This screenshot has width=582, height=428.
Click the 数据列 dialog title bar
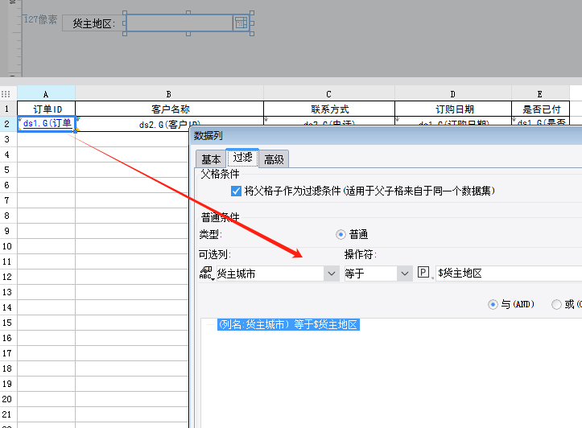pyautogui.click(x=386, y=136)
